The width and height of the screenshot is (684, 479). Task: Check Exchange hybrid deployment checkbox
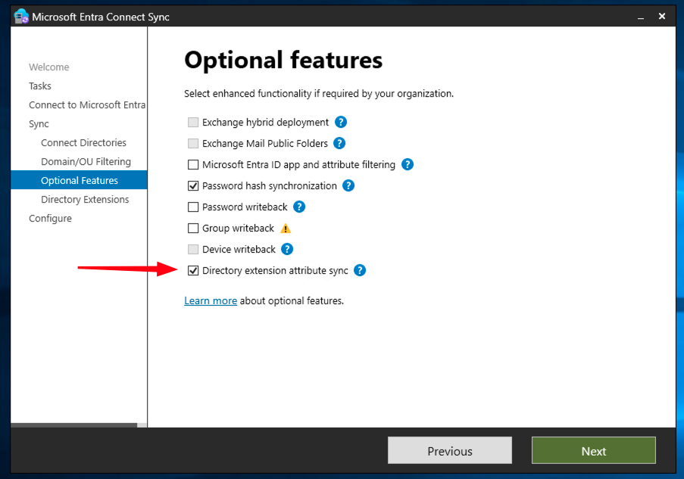pos(193,122)
